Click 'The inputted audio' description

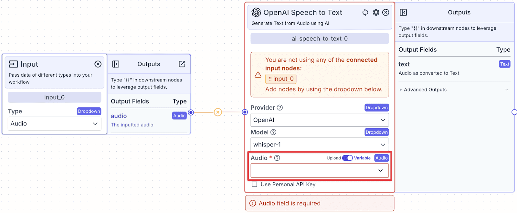(132, 125)
